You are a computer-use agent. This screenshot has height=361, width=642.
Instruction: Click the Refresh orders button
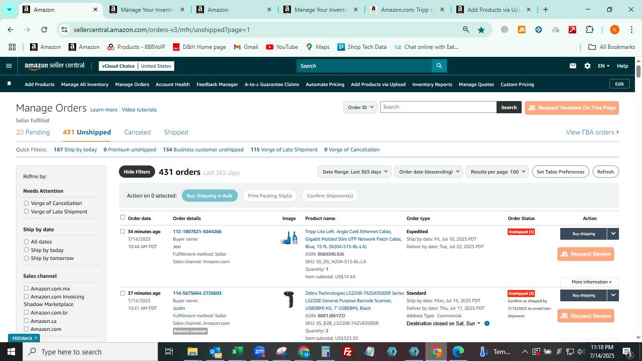pyautogui.click(x=605, y=172)
